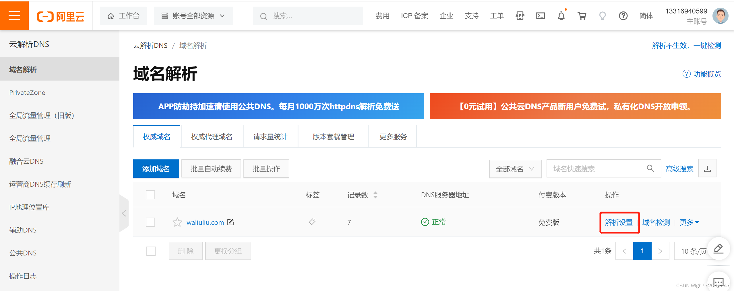The width and height of the screenshot is (734, 291).
Task: Focus the top global search field
Action: (308, 16)
